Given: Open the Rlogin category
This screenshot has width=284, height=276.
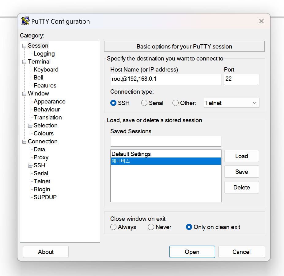Looking at the screenshot, I should (42, 189).
